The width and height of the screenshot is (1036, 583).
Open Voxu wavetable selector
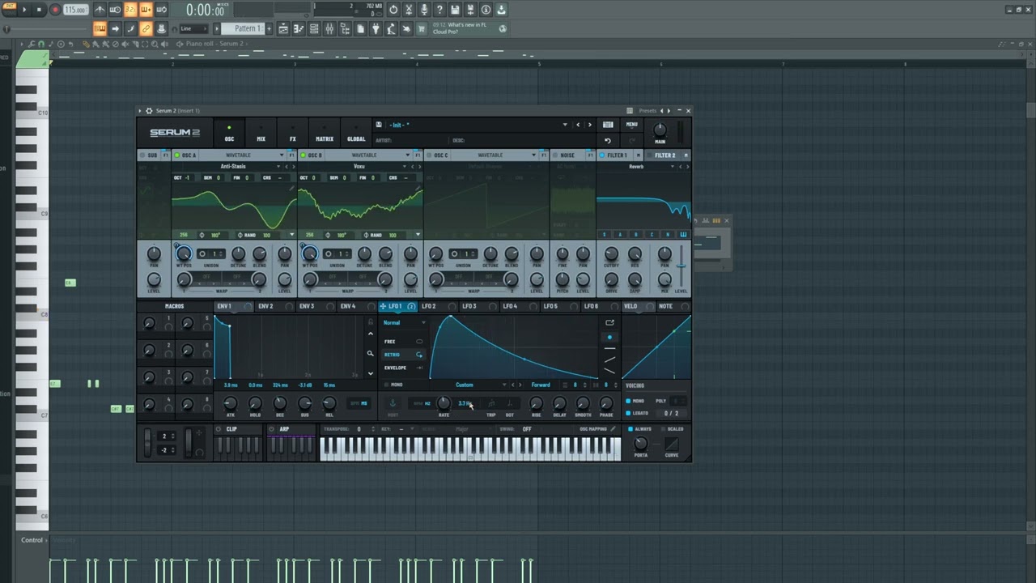pos(359,166)
